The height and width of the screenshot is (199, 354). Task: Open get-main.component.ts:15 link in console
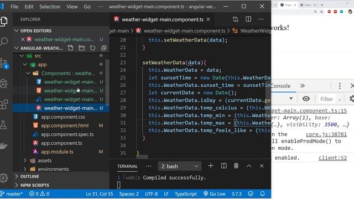point(309,111)
